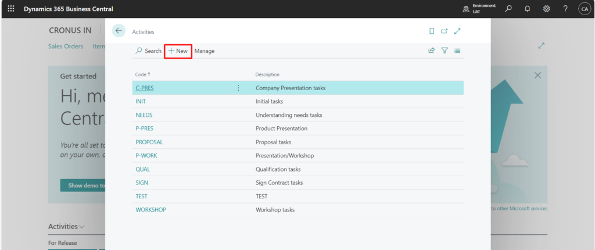Open the CA user account avatar

point(585,9)
